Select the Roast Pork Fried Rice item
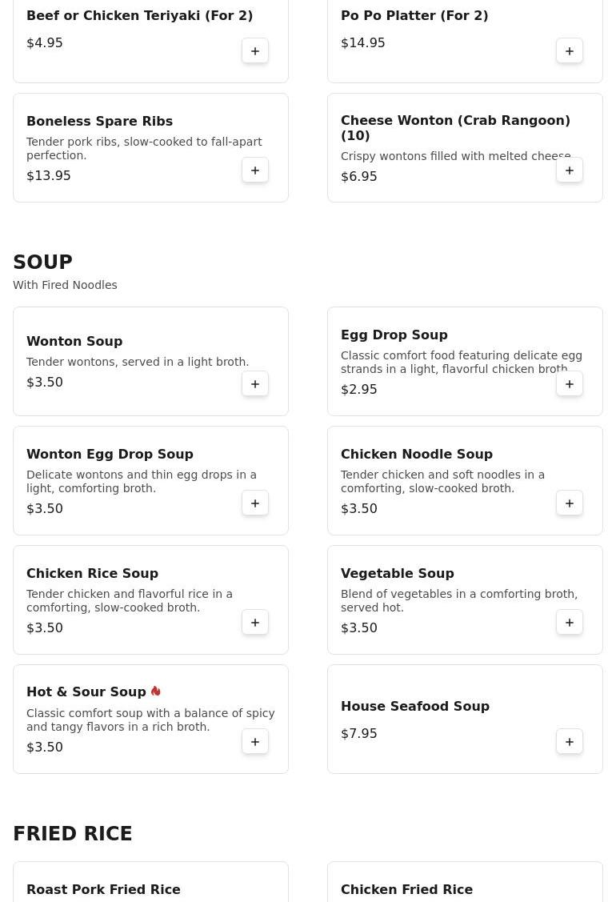Viewport: 616px width, 902px height. coord(150,882)
